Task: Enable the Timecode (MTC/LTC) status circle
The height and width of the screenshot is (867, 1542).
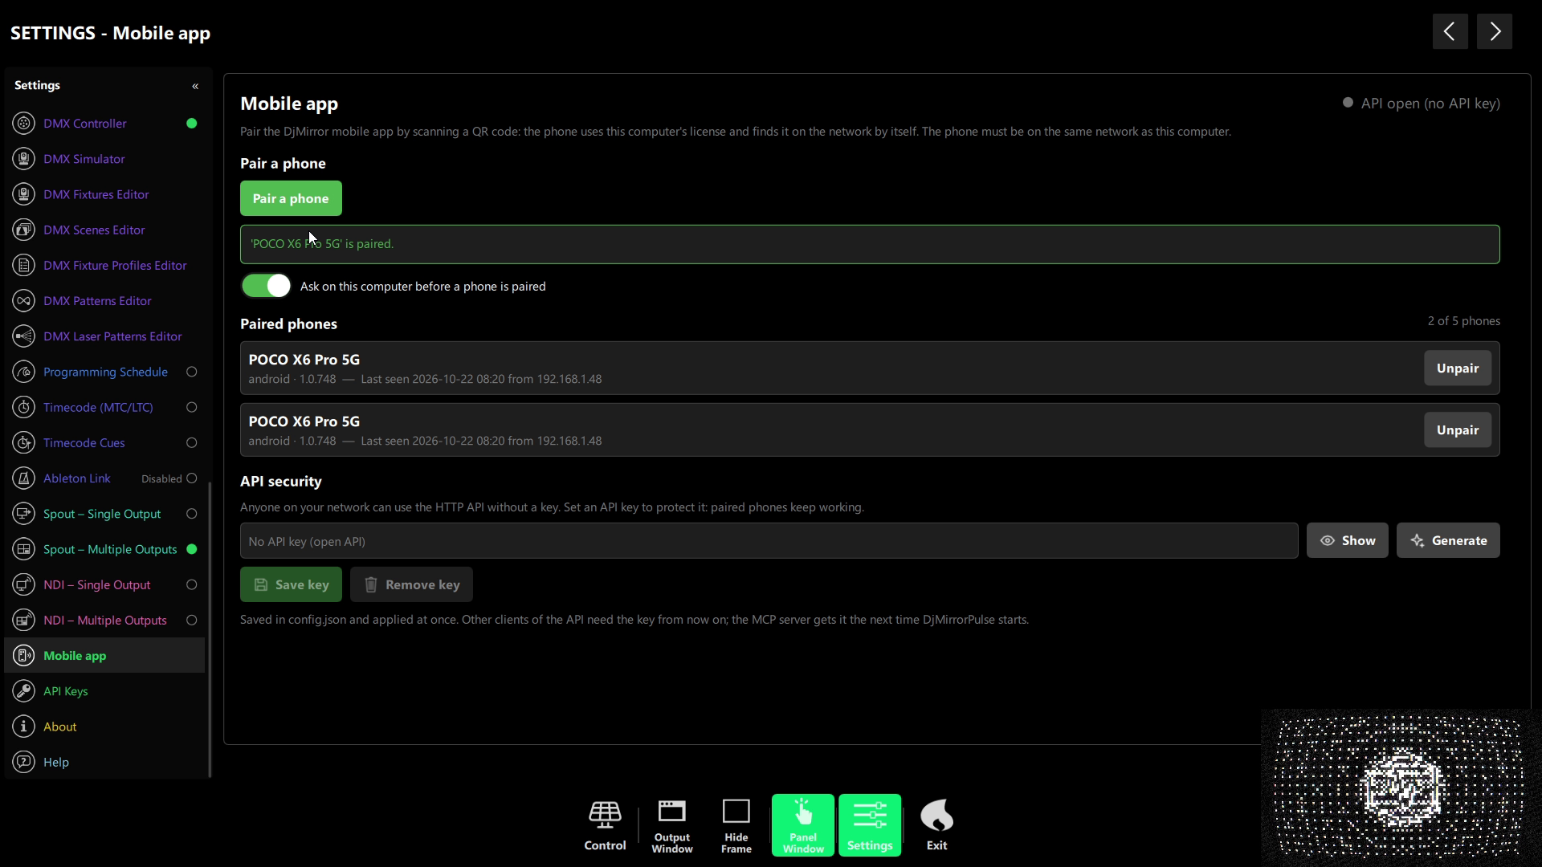Action: tap(192, 407)
